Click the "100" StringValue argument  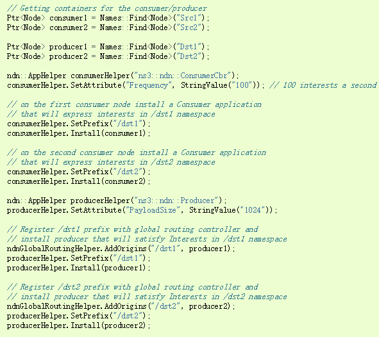(242, 85)
